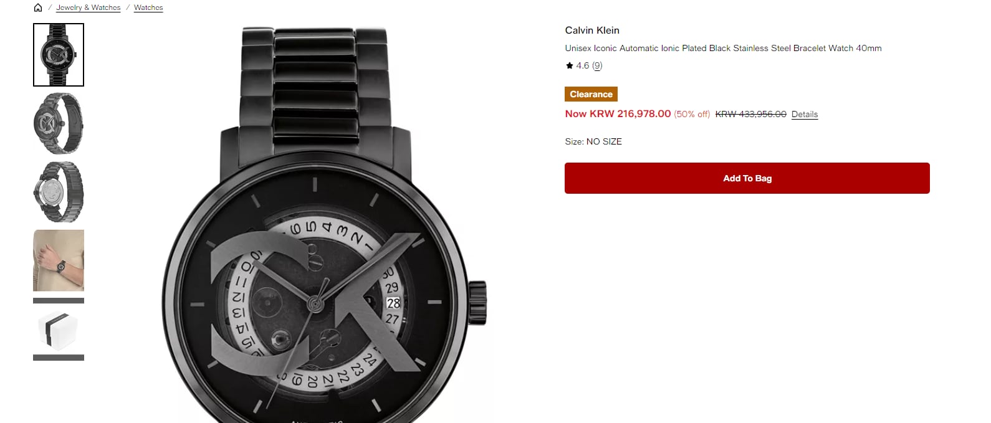Viewport: 991px width, 423px height.
Task: Show the angled side-view watch thumbnail
Action: point(59,123)
